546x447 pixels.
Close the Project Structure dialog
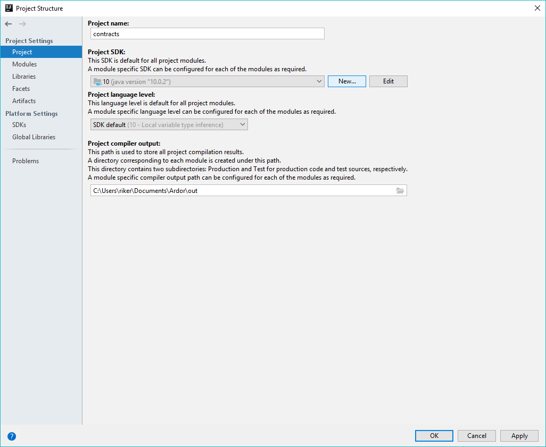536,8
